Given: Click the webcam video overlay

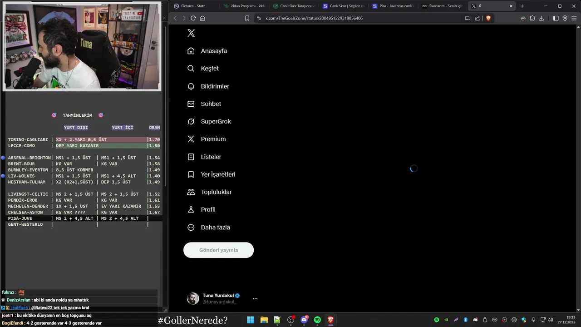Looking at the screenshot, I should [83, 46].
